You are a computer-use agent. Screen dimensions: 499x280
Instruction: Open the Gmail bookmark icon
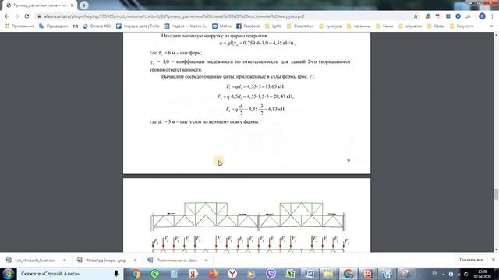point(76,26)
